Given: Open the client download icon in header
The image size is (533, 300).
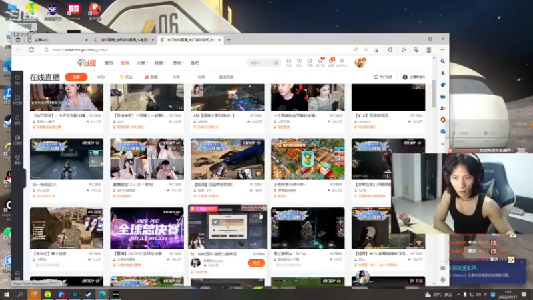Looking at the screenshot, I should click(x=320, y=62).
